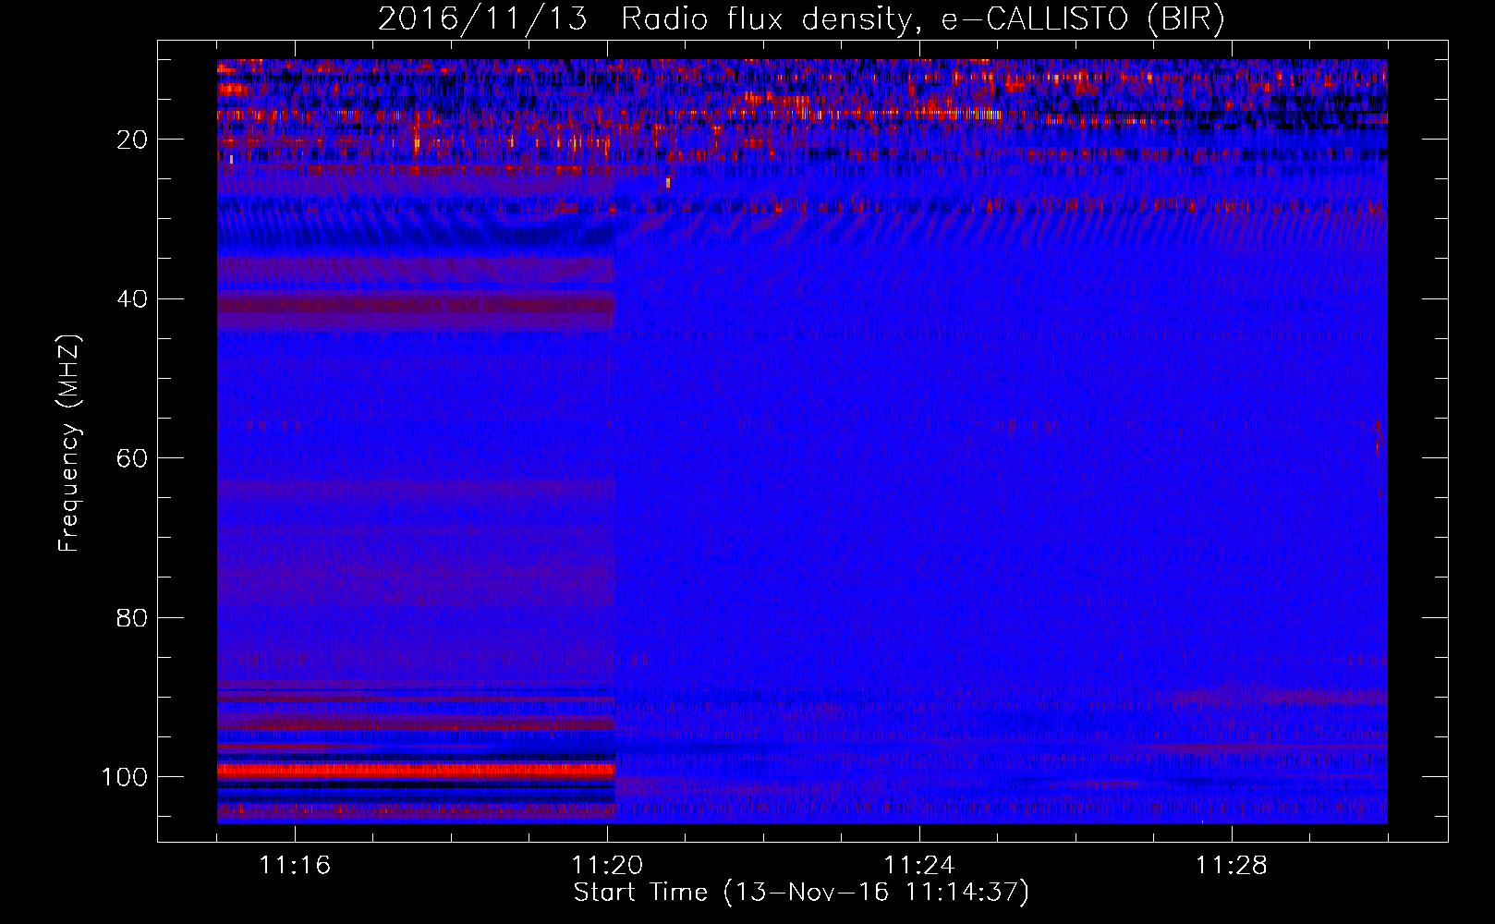Click the 60 frequency tick label
This screenshot has height=924, width=1495.
tap(133, 458)
